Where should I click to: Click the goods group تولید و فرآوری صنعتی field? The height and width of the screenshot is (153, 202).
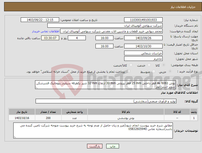tap(106, 101)
